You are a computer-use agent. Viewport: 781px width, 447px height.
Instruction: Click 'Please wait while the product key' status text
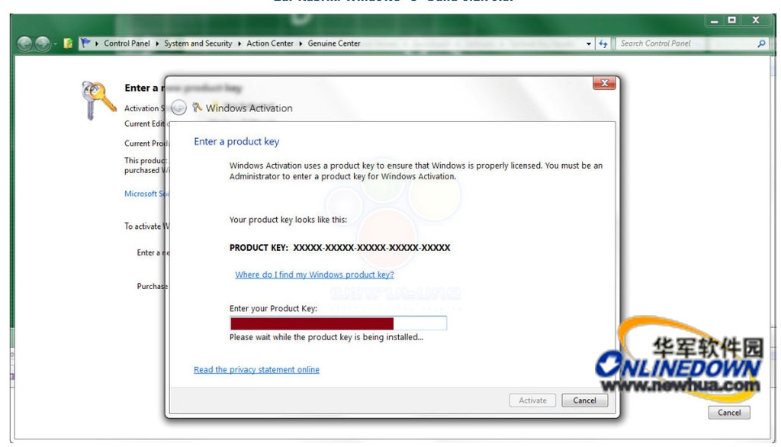coord(326,337)
